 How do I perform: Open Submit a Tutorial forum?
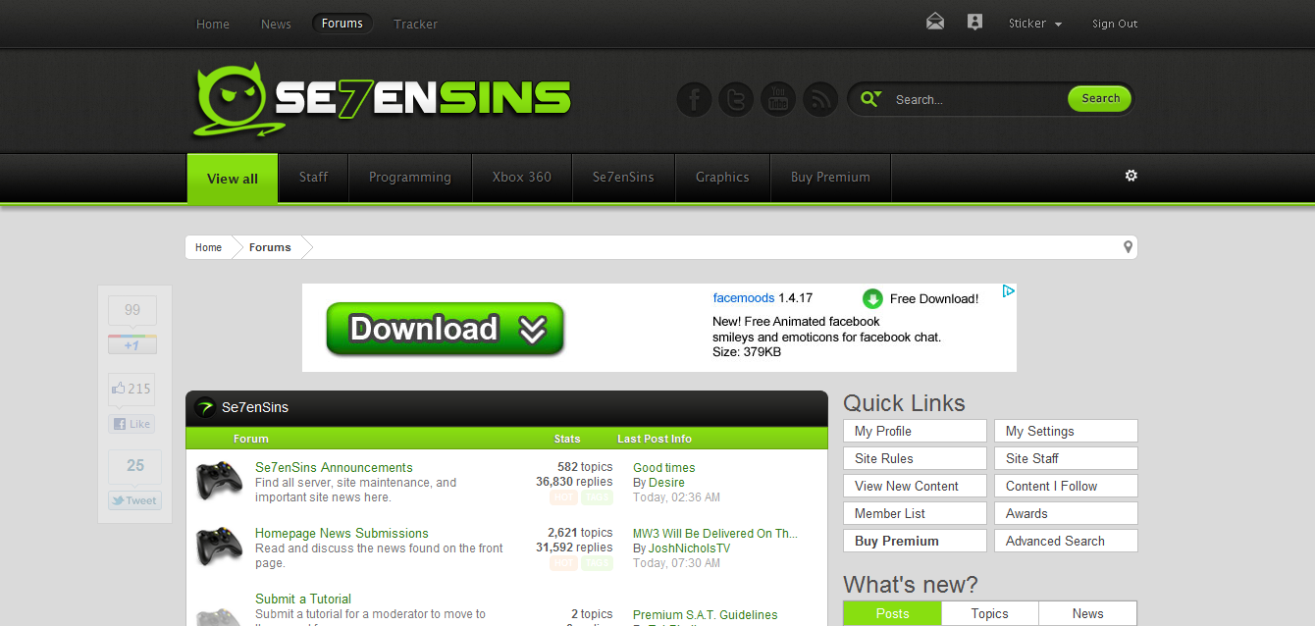(x=303, y=600)
